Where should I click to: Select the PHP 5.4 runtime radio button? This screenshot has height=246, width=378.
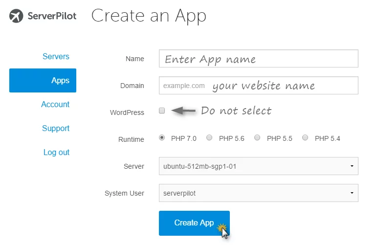(305, 137)
